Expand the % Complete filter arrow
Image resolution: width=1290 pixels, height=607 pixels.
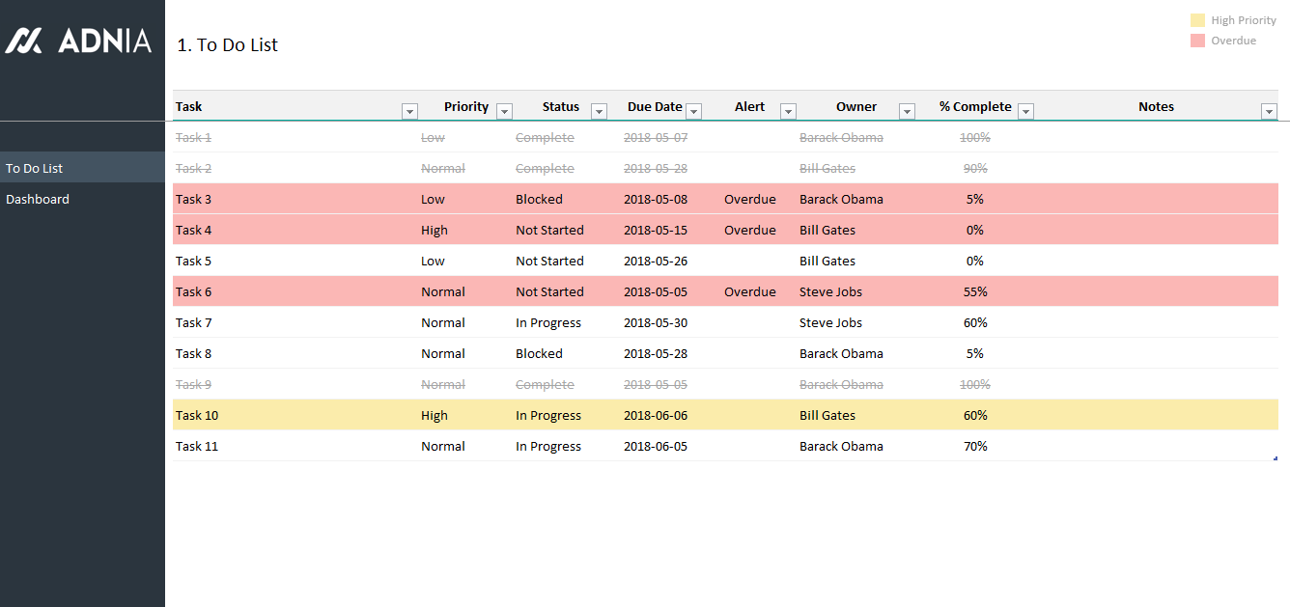pos(1025,112)
